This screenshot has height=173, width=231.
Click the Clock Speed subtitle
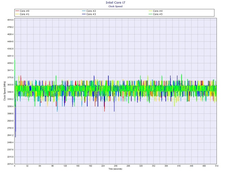click(x=115, y=6)
